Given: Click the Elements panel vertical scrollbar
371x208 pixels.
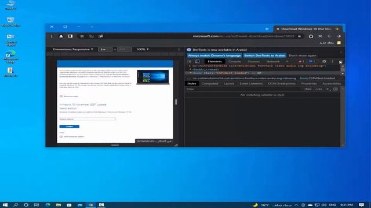Looking at the screenshot, I should (x=343, y=70).
